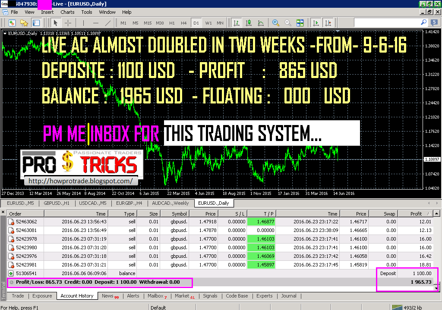
Task: Toggle the Chart Shift option
Action: (329, 23)
